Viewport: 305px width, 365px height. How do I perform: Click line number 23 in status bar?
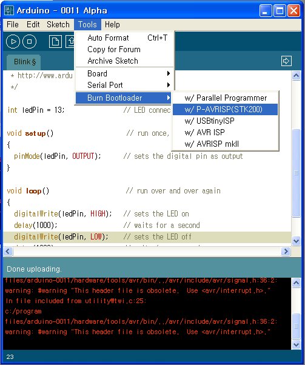(10, 357)
